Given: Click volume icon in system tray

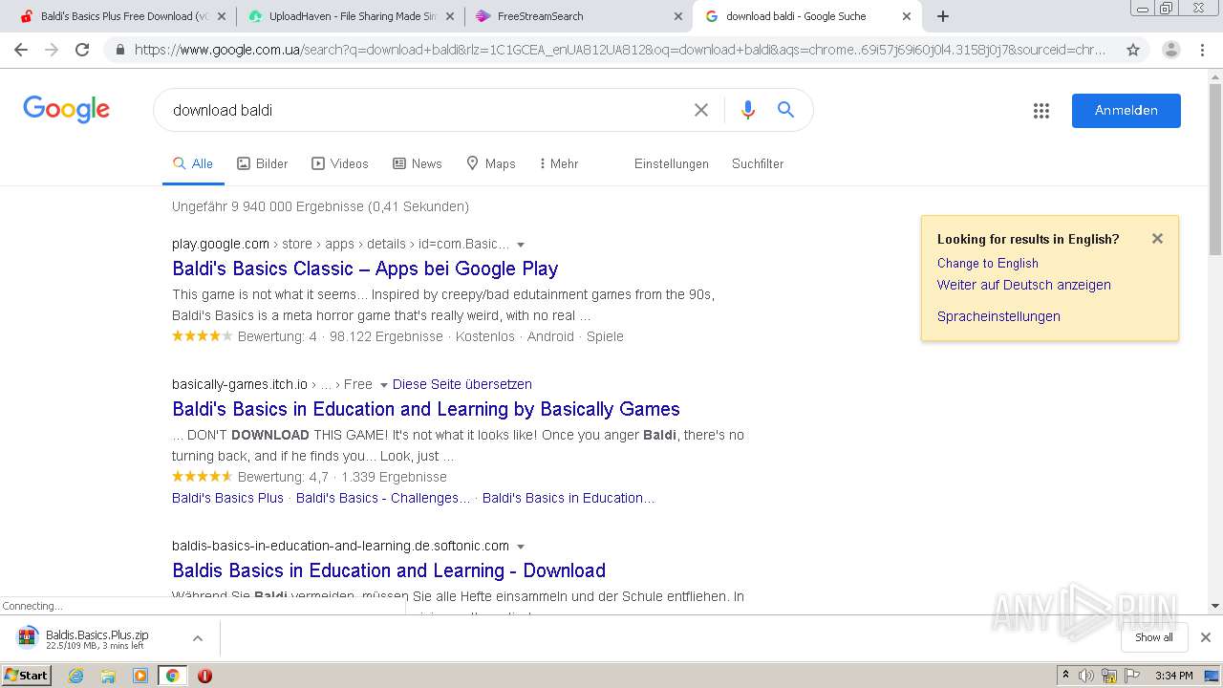Looking at the screenshot, I should tap(1086, 676).
